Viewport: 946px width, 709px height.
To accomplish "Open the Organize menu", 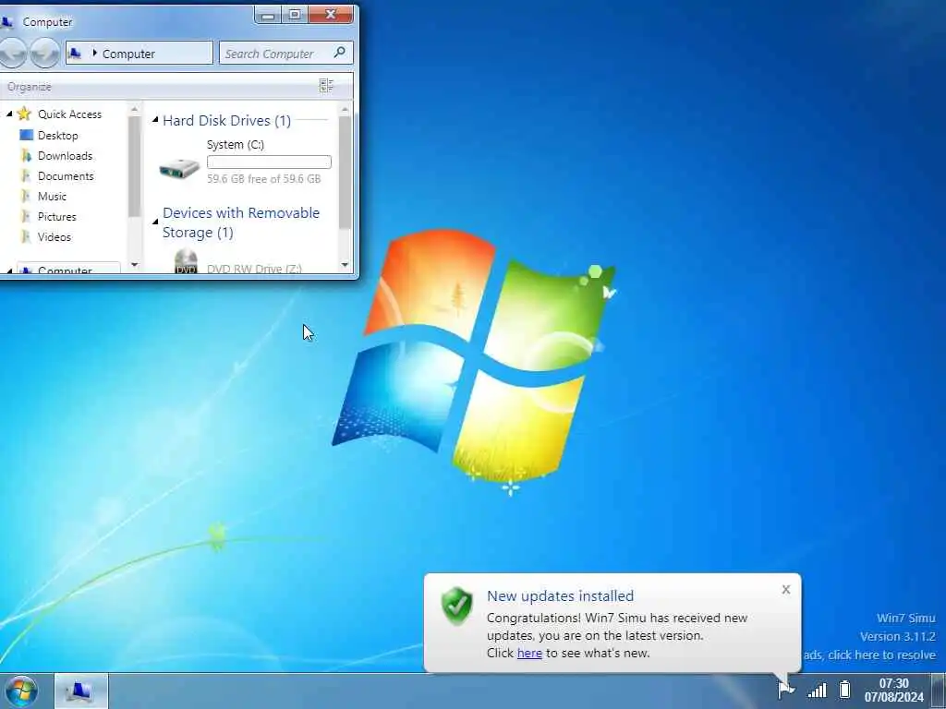I will tap(29, 87).
